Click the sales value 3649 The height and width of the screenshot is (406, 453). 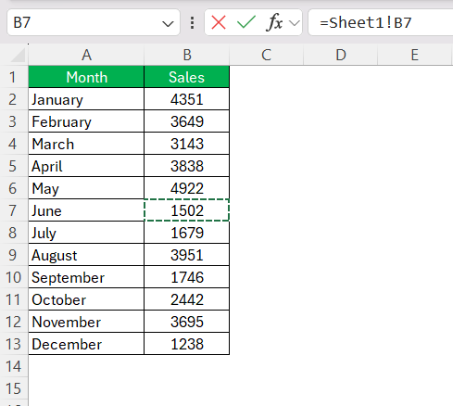click(187, 121)
